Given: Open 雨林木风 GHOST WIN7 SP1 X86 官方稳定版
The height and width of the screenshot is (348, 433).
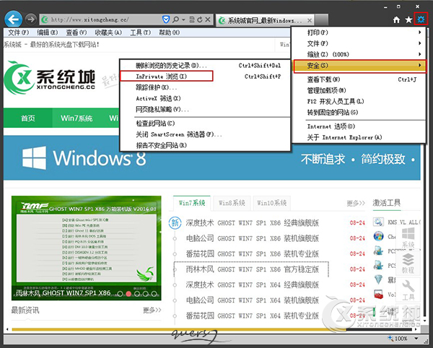Looking at the screenshot, I should pyautogui.click(x=253, y=269).
